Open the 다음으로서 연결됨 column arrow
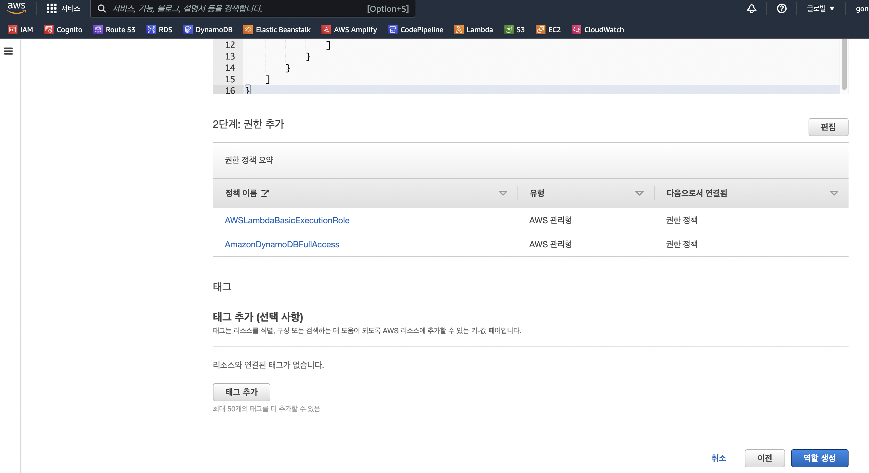This screenshot has width=869, height=473. pos(834,193)
